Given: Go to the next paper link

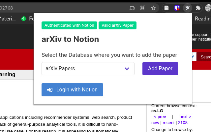Looking at the screenshot, I should pyautogui.click(x=185, y=116).
